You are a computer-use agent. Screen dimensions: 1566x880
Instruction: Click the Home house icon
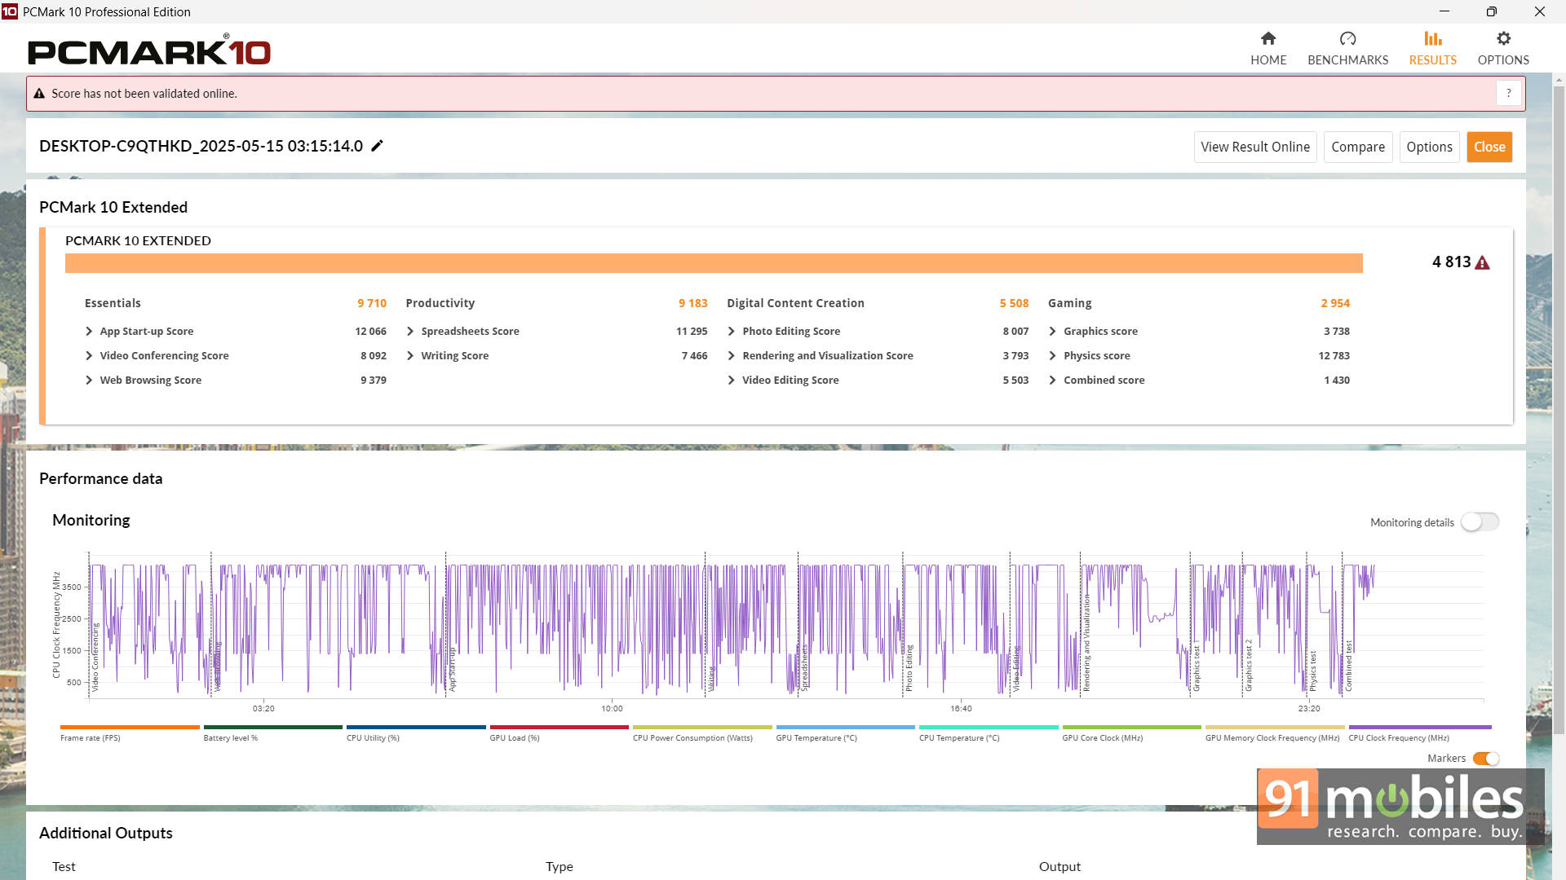click(1267, 38)
